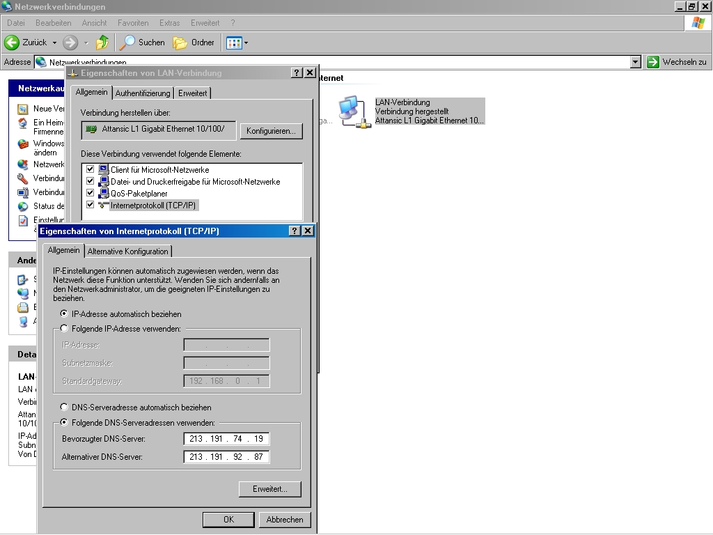Click Abbrechen in TCP/IP dialog
Viewport: 713px width, 535px height.
(285, 520)
